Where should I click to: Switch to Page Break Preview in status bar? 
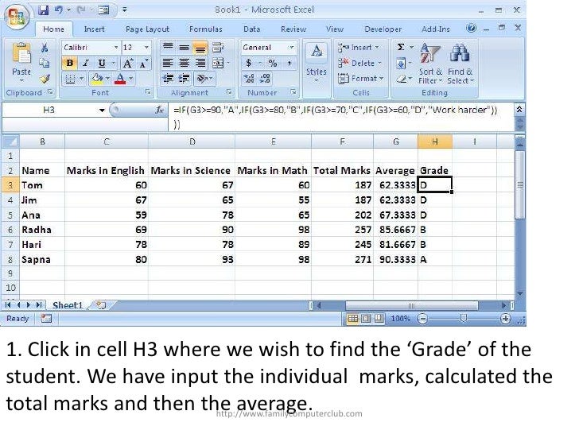pyautogui.click(x=379, y=319)
